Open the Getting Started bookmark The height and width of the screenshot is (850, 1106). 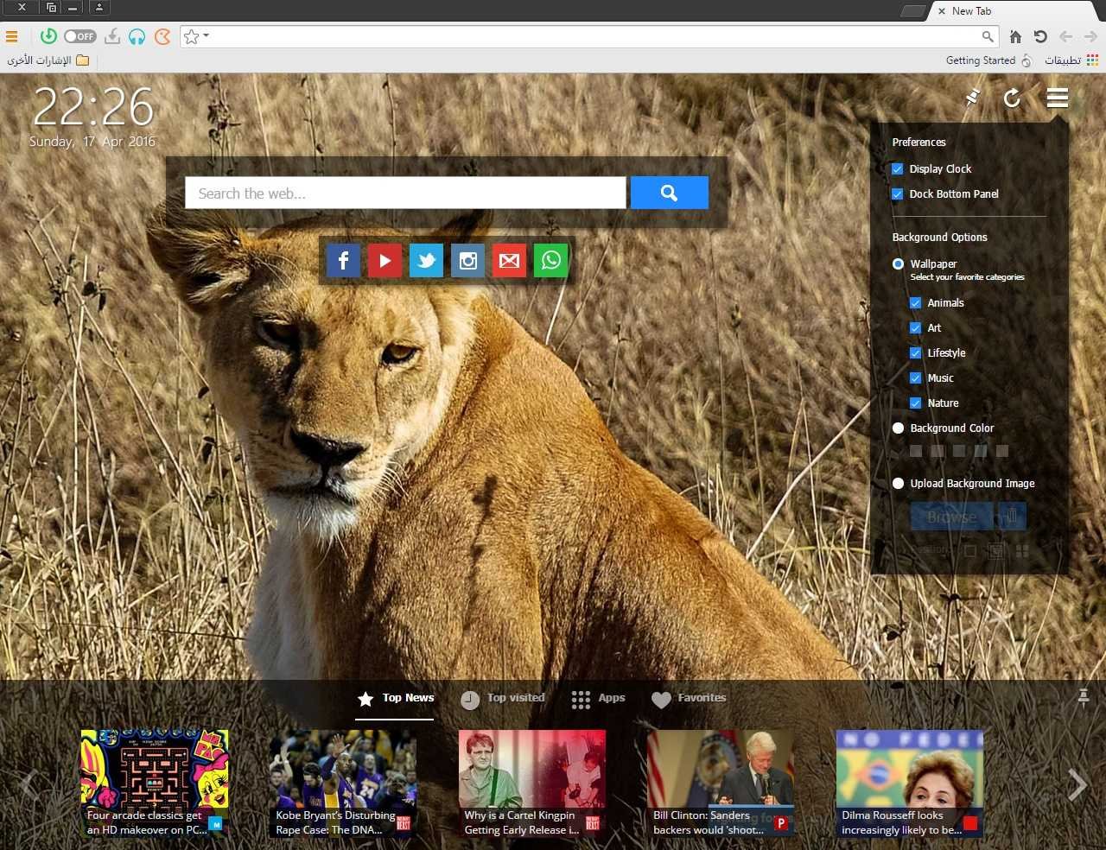[x=988, y=60]
